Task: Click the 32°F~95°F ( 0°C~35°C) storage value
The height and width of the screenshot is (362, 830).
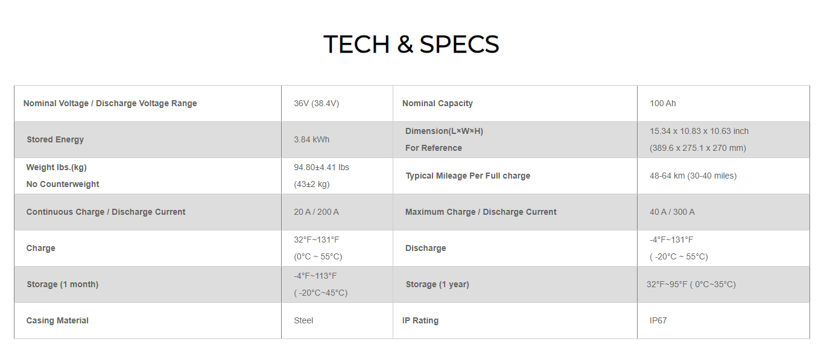Action: point(691,284)
